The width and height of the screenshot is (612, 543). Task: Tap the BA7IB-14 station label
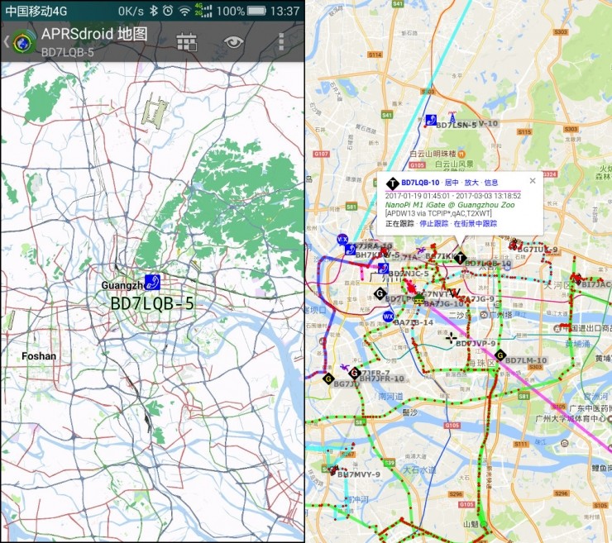[414, 322]
